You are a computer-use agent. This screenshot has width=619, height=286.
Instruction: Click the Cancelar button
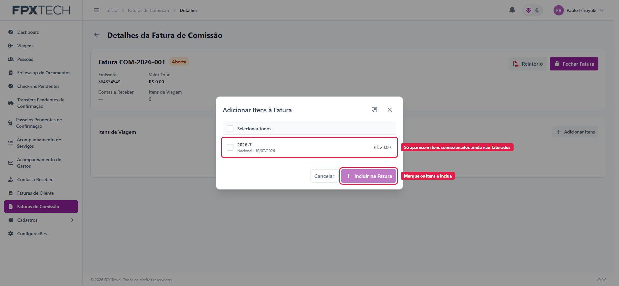click(x=324, y=176)
